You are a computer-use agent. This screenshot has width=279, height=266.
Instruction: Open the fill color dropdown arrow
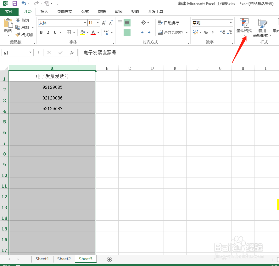(x=87, y=32)
